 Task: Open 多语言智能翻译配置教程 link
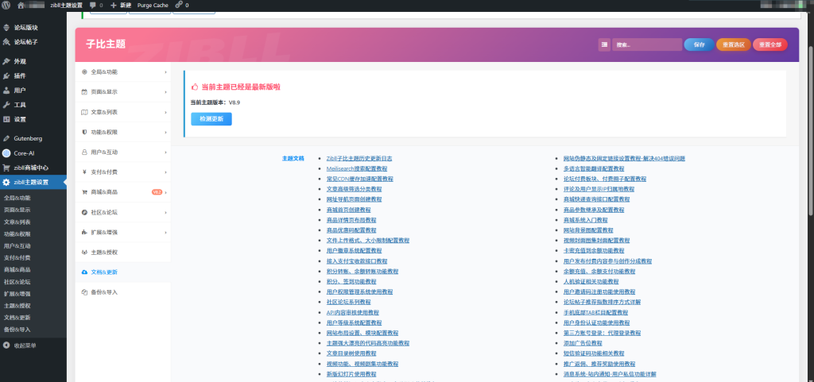[x=594, y=169]
